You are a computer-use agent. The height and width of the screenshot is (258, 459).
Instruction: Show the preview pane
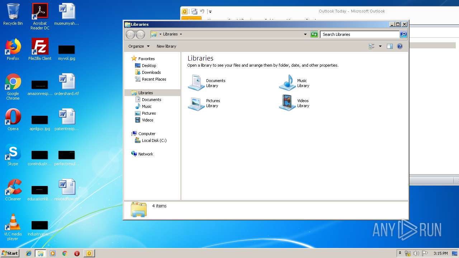390,46
